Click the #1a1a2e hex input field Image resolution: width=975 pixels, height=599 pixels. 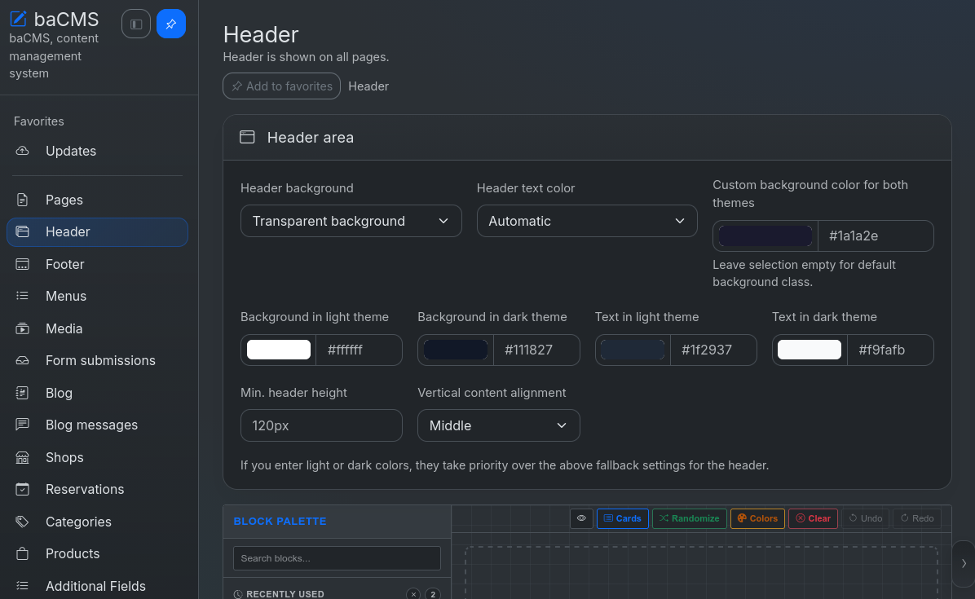click(876, 236)
